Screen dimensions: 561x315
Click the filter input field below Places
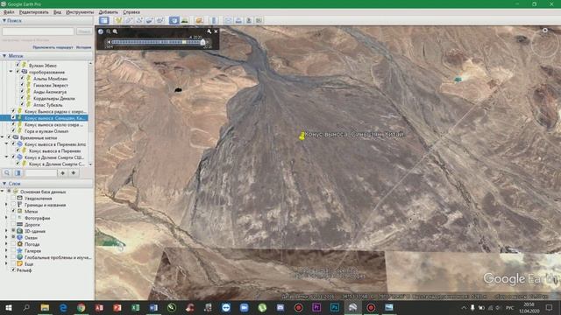click(x=41, y=173)
